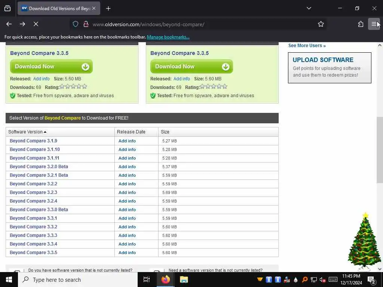Click the Christmas tree desktop widget
Viewport: 383px width, 287px height.
(x=364, y=242)
